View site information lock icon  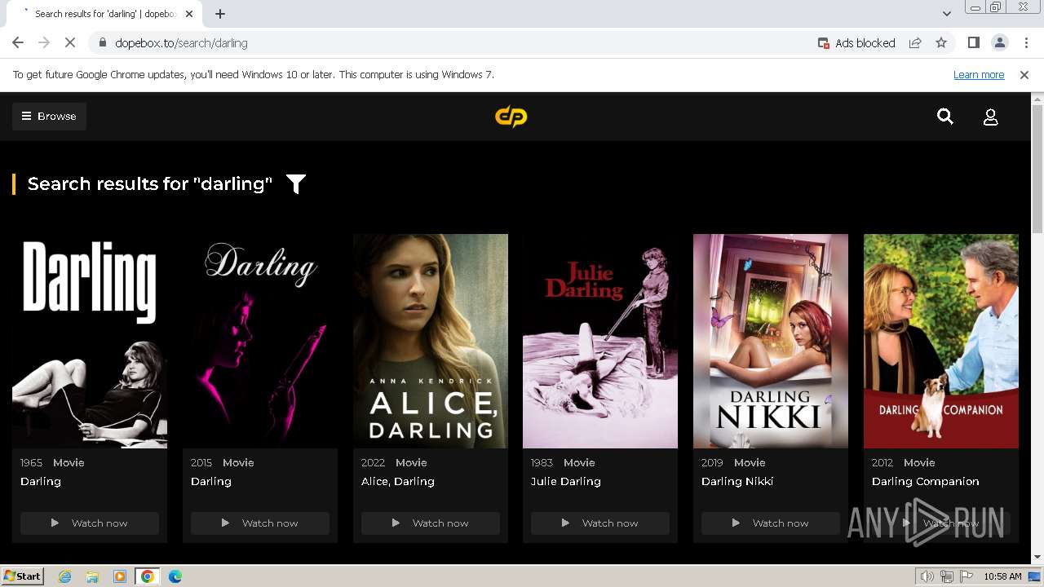102,42
